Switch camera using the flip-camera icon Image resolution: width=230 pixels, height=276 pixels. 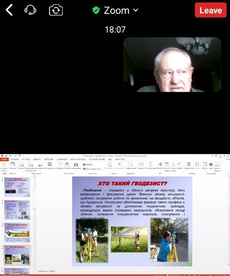coord(56,10)
